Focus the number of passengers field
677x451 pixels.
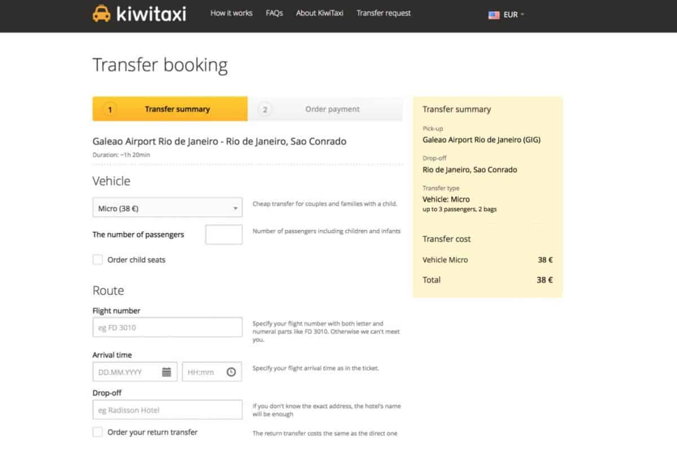223,235
